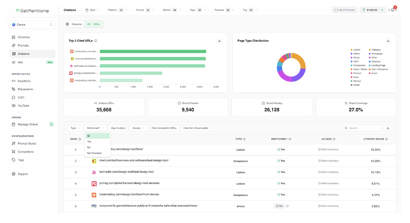
Task: Refresh mention check for the FTC row
Action: point(287,206)
